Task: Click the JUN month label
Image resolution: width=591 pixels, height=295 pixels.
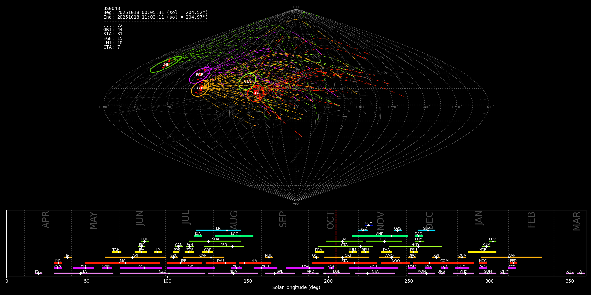Action: [140, 218]
